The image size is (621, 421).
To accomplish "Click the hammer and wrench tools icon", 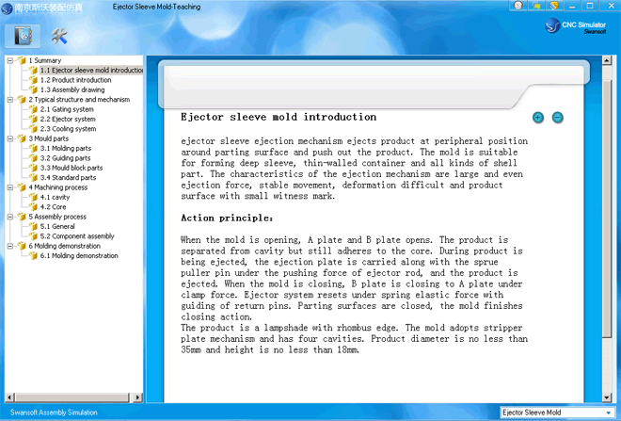I will (x=59, y=36).
